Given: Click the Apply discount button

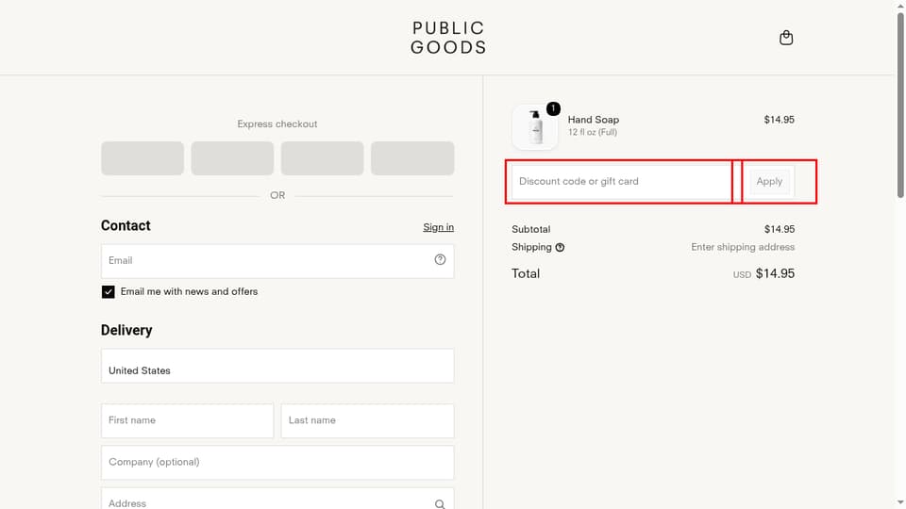Looking at the screenshot, I should (x=769, y=181).
